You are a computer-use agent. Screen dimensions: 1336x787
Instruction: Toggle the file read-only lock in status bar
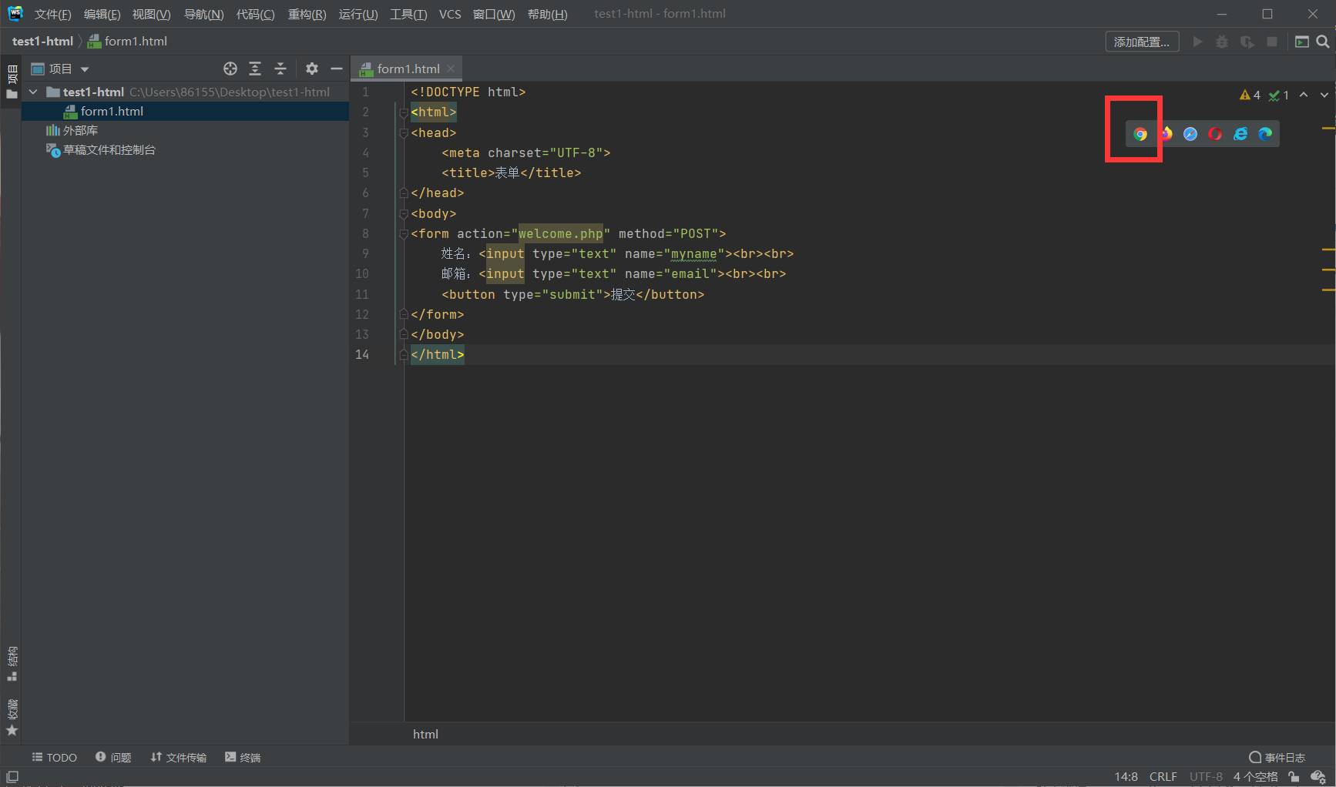[1294, 776]
